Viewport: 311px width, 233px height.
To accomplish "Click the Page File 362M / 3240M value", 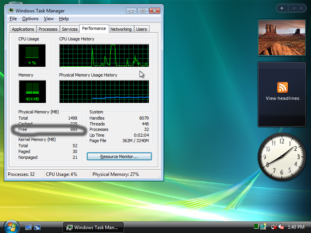I will pyautogui.click(x=135, y=141).
